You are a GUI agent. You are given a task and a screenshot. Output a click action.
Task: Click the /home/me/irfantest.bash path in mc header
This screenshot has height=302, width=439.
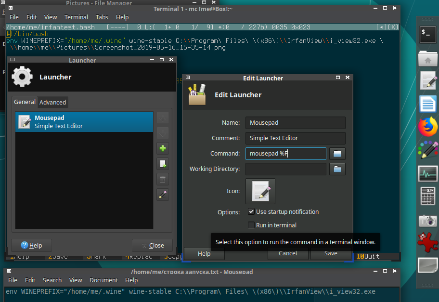pos(51,27)
